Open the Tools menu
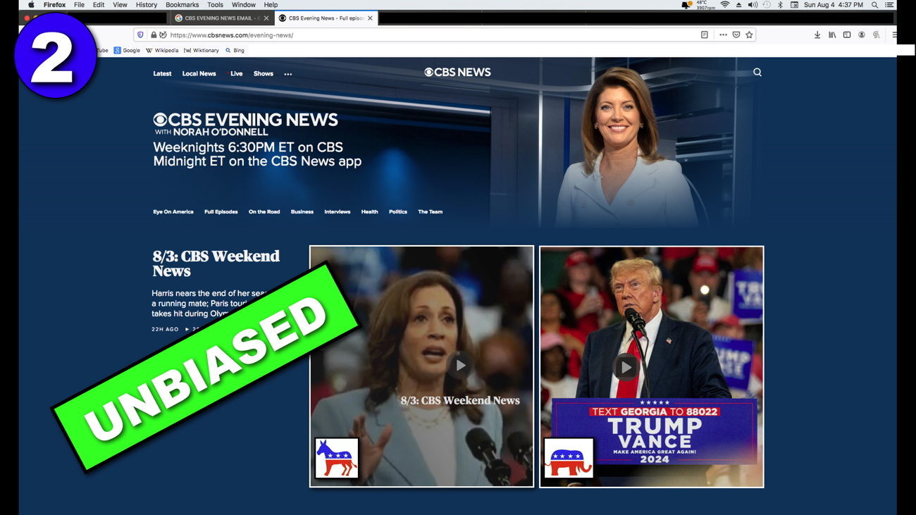Screen dimensions: 916x515 tap(215, 5)
